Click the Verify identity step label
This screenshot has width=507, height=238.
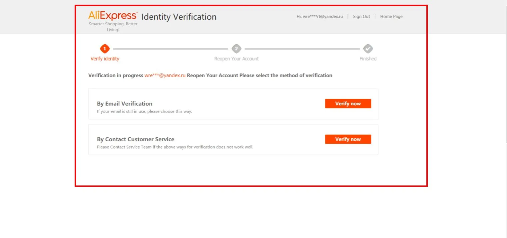click(105, 59)
